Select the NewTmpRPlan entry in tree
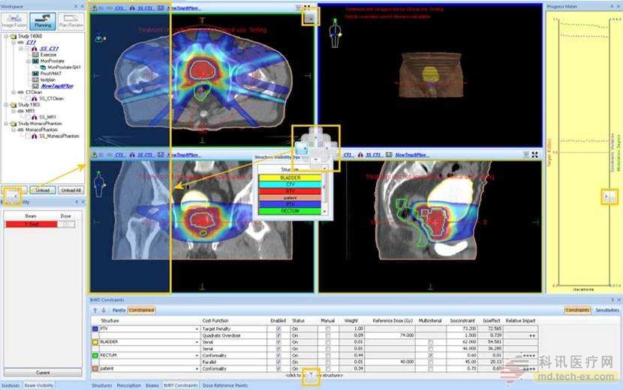The height and width of the screenshot is (390, 623). pyautogui.click(x=57, y=86)
